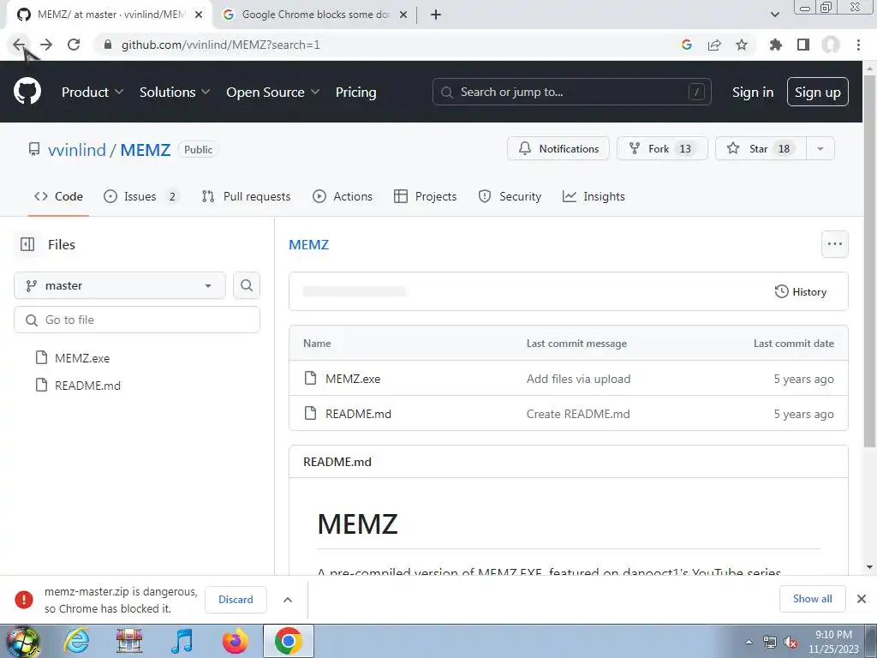Click the muted volume tray icon
This screenshot has width=877, height=658.
tap(790, 642)
